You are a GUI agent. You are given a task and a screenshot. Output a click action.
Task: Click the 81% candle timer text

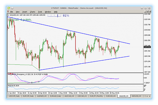point(66,16)
